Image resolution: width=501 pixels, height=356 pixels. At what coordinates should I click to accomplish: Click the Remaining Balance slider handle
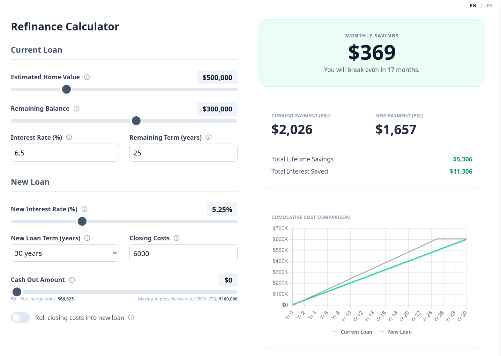click(x=136, y=121)
